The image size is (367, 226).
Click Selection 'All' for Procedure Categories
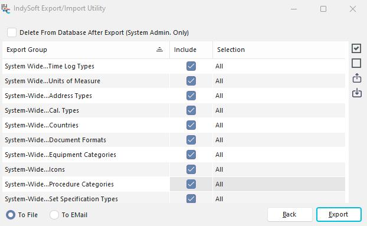click(279, 184)
